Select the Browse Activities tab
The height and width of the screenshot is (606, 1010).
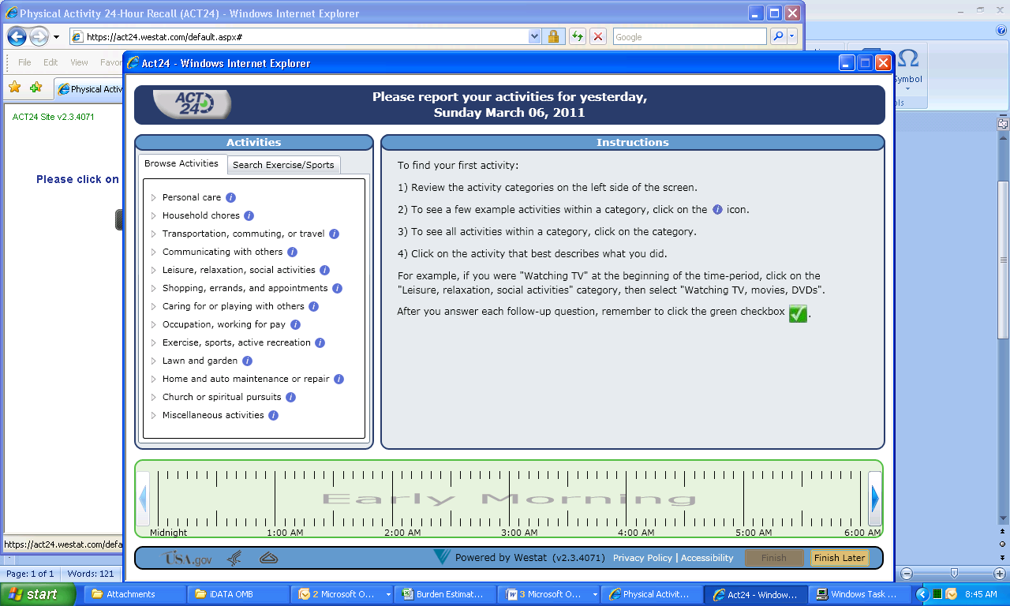181,164
